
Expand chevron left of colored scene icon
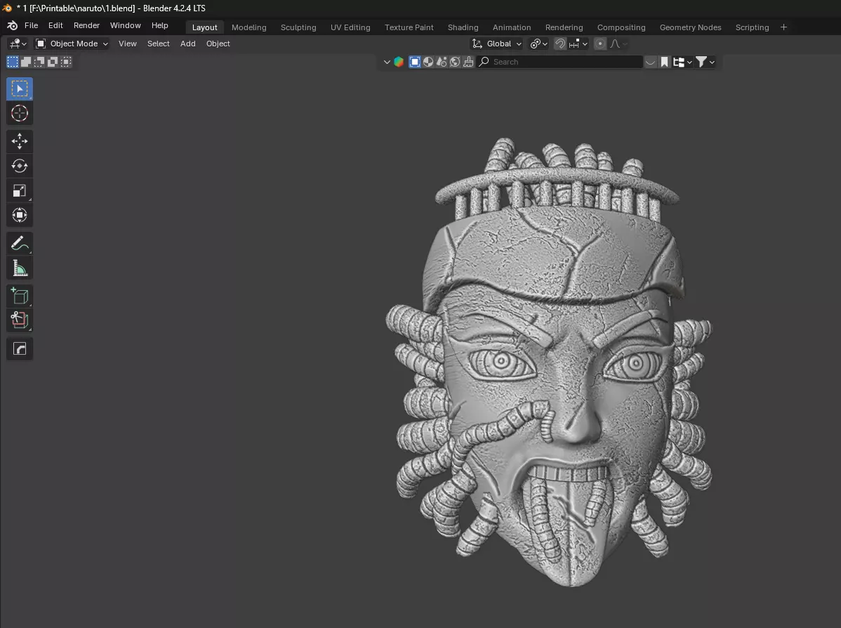[387, 63]
